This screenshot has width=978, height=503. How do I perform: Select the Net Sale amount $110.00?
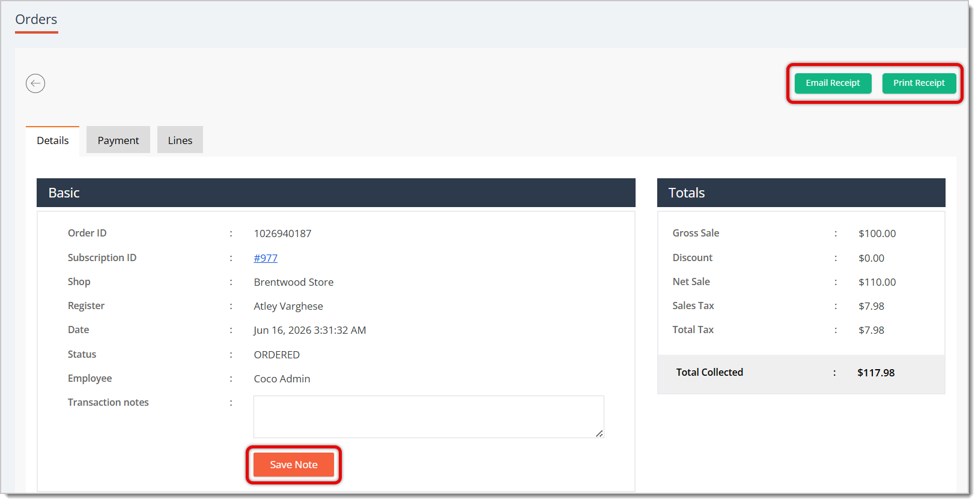coord(877,282)
